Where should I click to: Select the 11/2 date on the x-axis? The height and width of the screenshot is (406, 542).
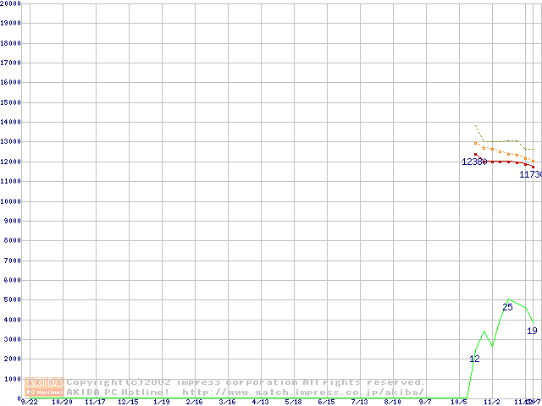click(491, 402)
